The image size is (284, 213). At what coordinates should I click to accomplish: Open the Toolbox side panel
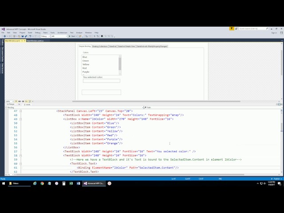point(2,43)
